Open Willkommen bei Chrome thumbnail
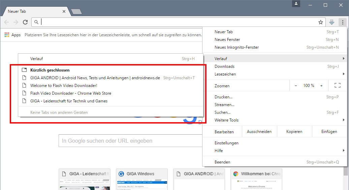This screenshot has height=190, width=349. coord(256,179)
